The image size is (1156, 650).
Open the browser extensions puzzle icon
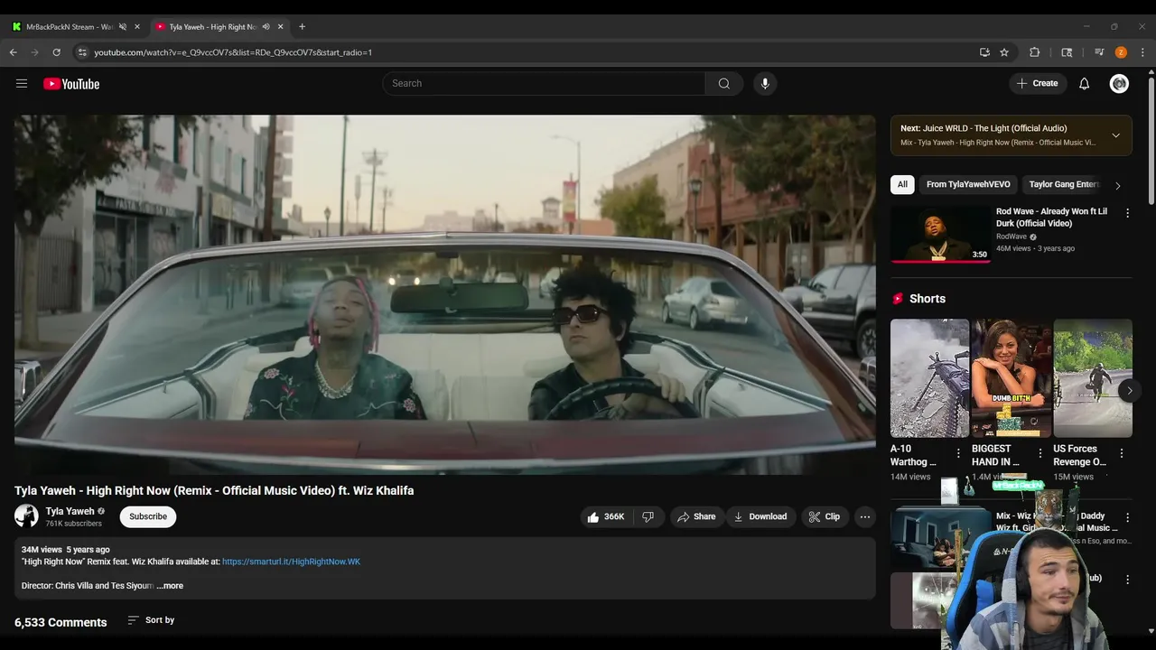point(1035,52)
